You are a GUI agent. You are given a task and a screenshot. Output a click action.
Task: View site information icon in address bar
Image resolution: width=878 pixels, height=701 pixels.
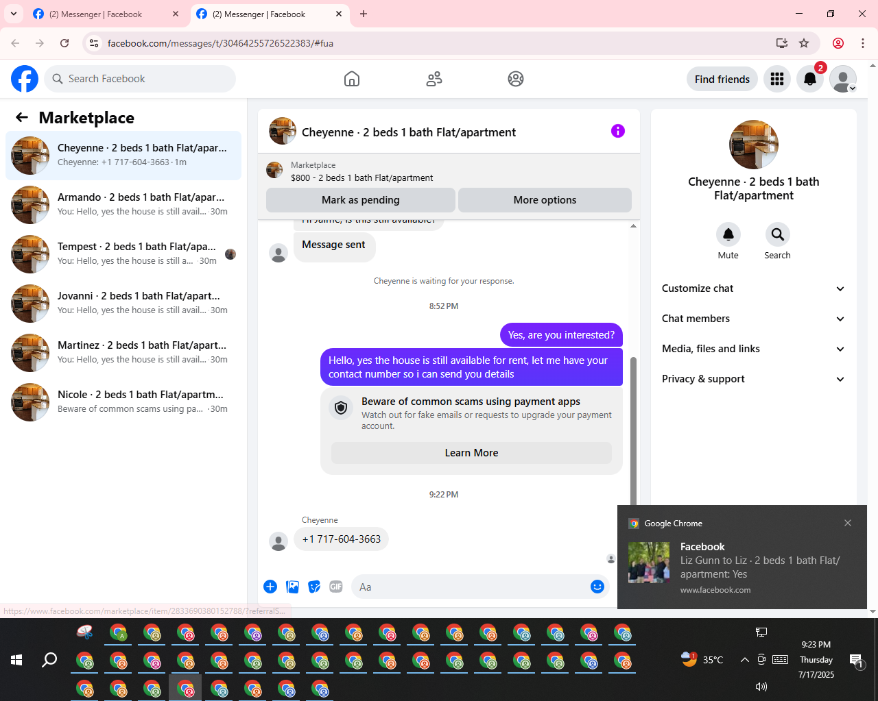(x=95, y=43)
